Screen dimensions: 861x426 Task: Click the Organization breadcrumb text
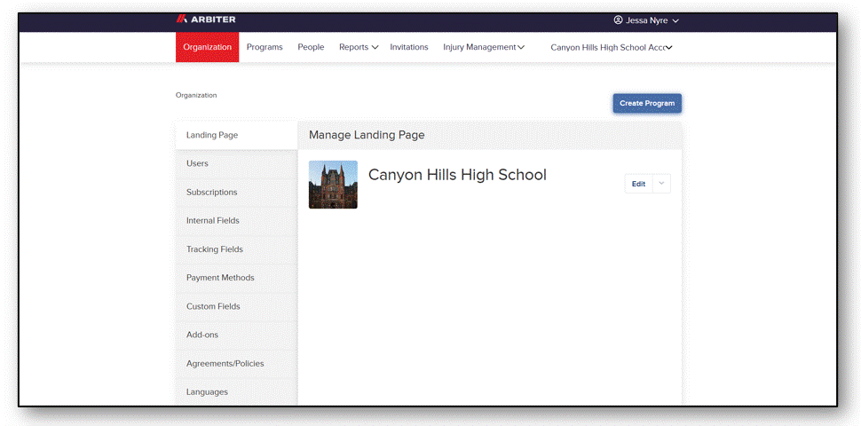coord(196,96)
